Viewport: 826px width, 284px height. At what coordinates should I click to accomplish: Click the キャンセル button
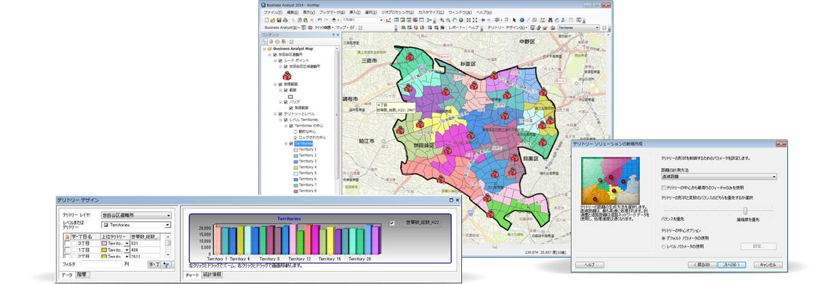(x=768, y=264)
